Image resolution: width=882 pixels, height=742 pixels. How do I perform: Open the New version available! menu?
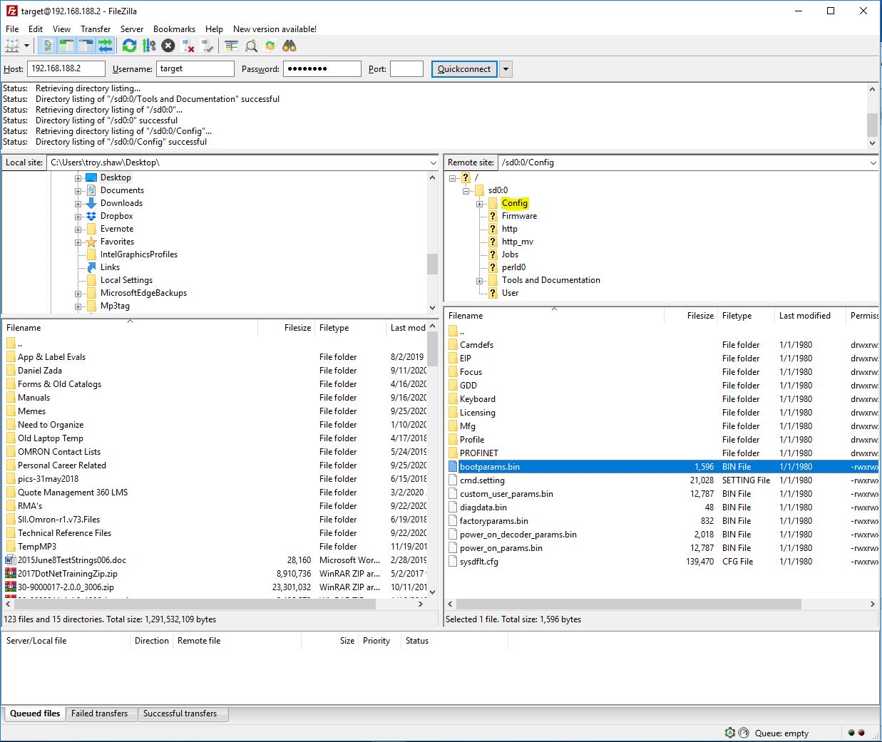(x=275, y=29)
